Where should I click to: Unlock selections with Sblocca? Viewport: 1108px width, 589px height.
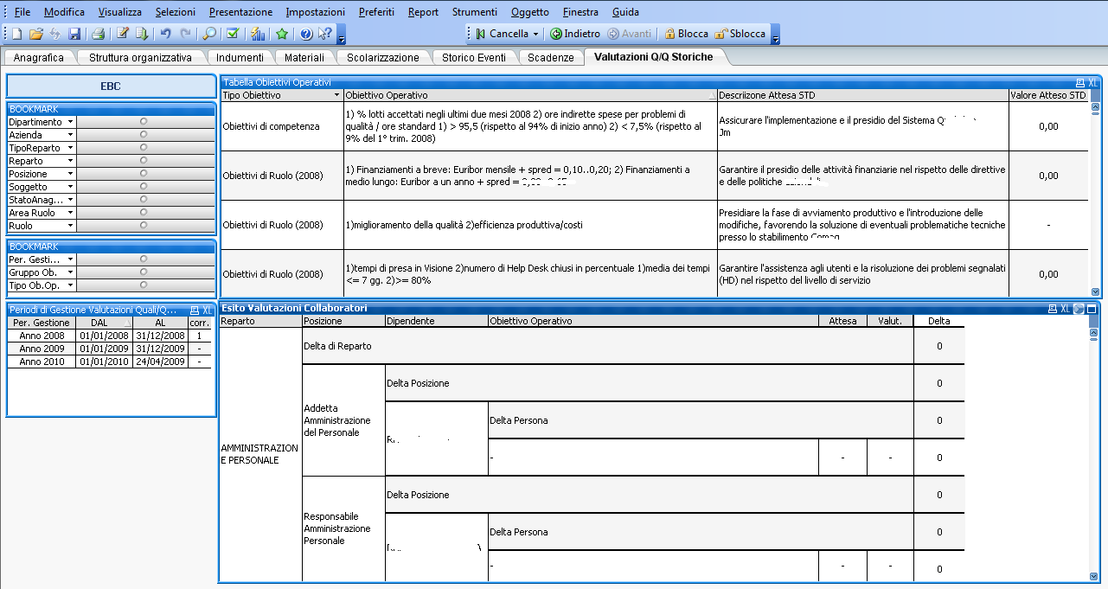[740, 34]
